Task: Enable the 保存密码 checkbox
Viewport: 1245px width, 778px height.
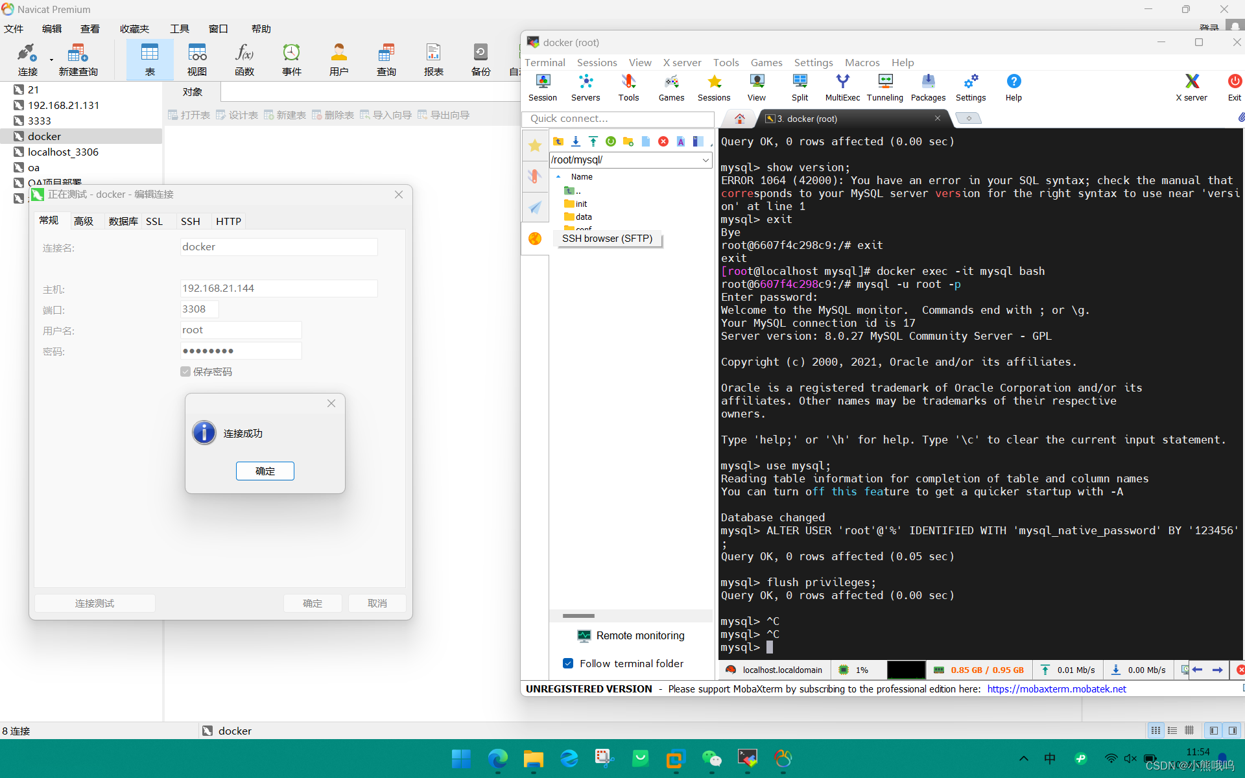Action: pyautogui.click(x=185, y=371)
